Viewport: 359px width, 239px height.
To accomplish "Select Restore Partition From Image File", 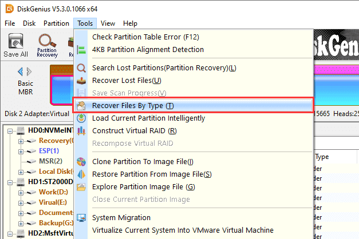I will coord(152,174).
